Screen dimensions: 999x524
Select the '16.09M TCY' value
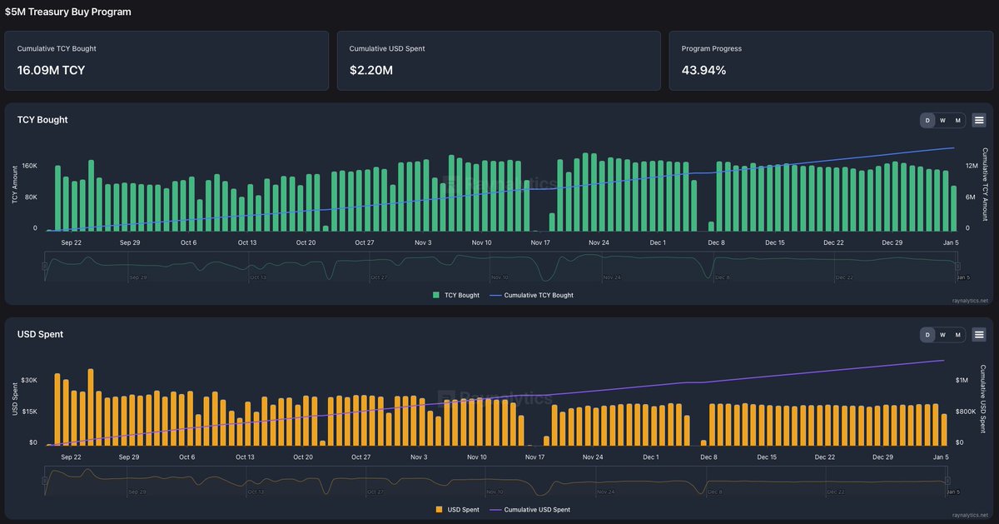tap(51, 70)
